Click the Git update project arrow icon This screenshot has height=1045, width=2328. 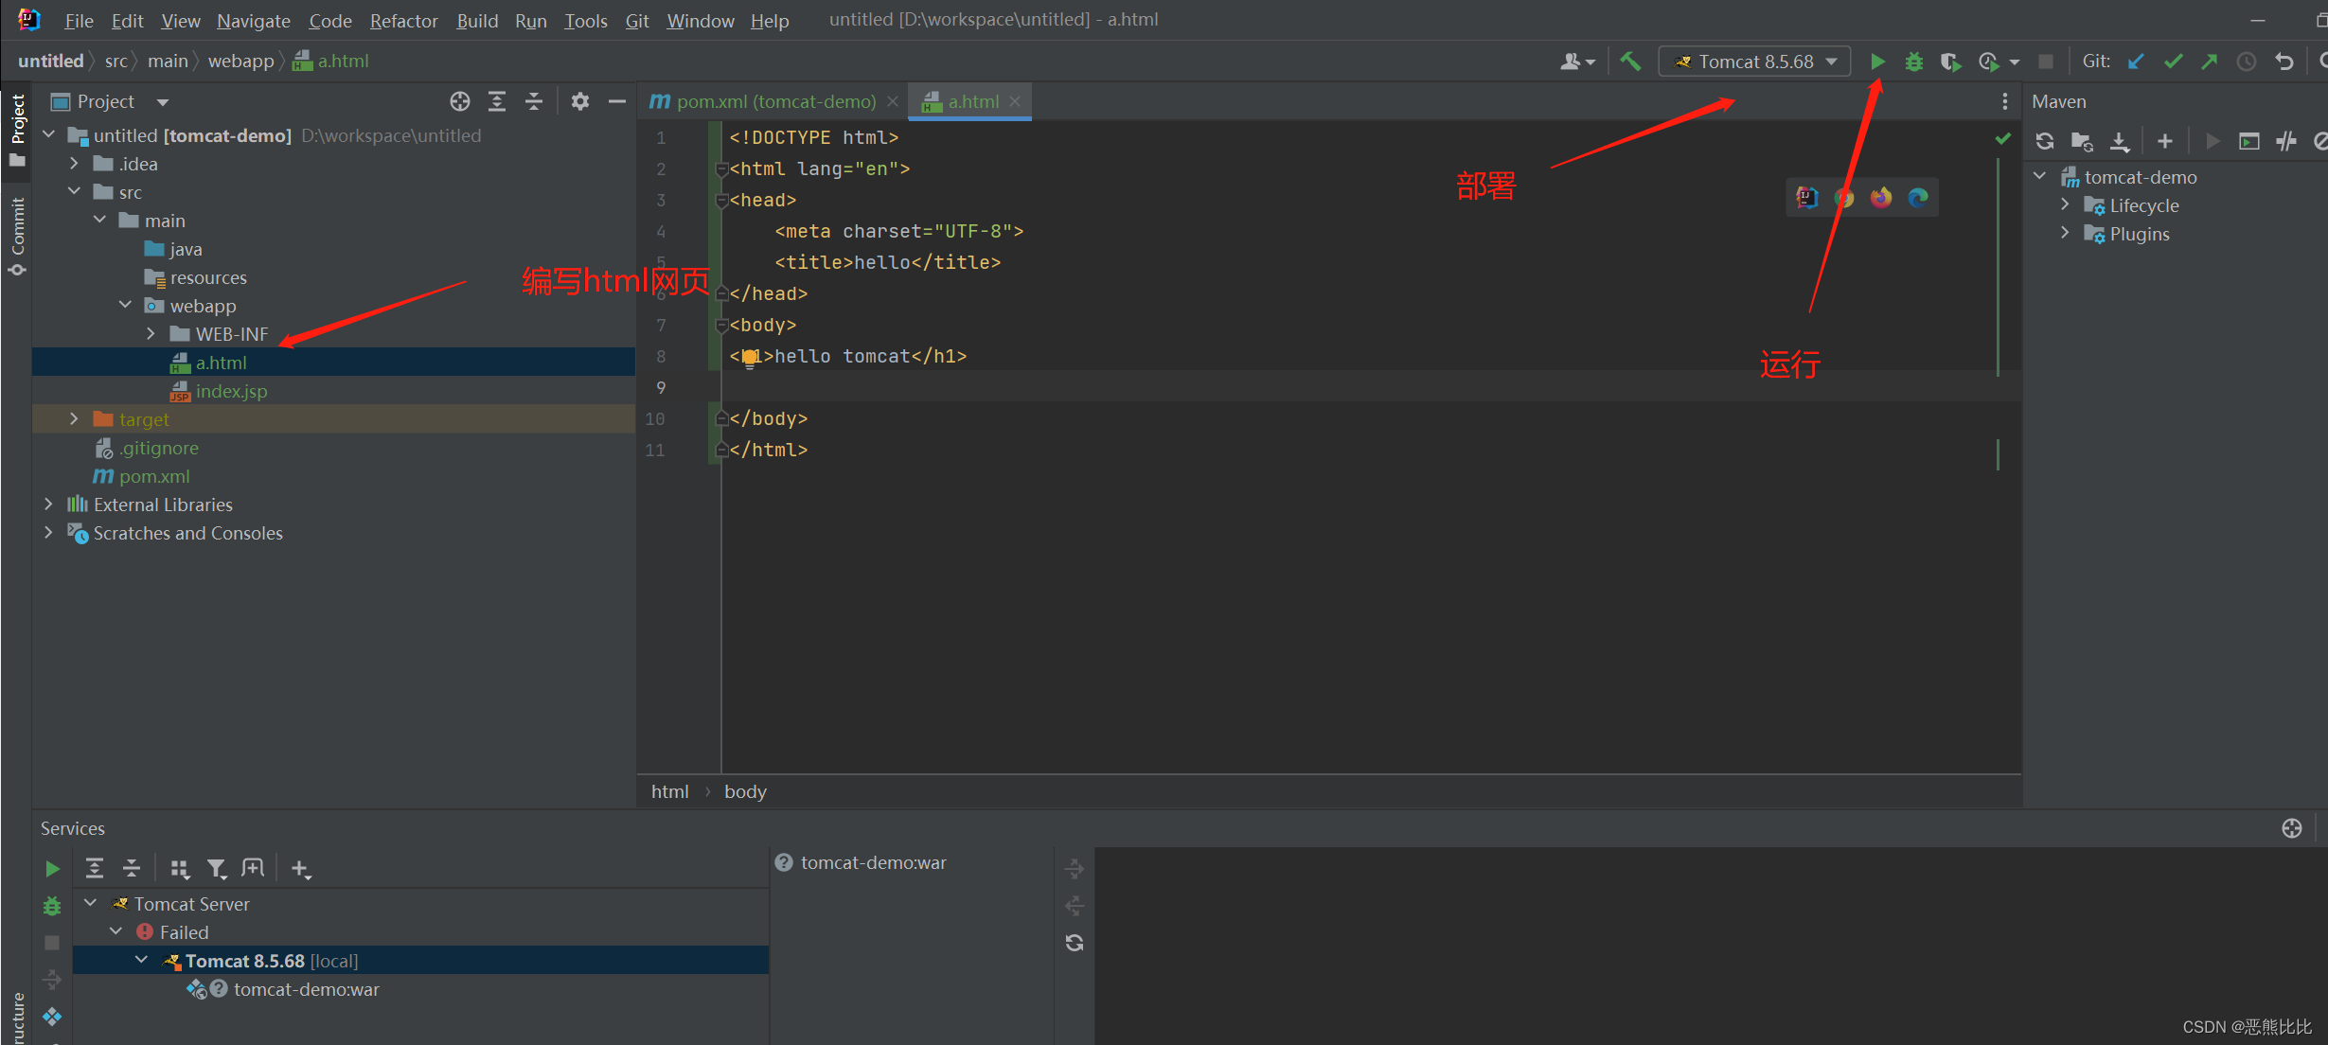2137,62
